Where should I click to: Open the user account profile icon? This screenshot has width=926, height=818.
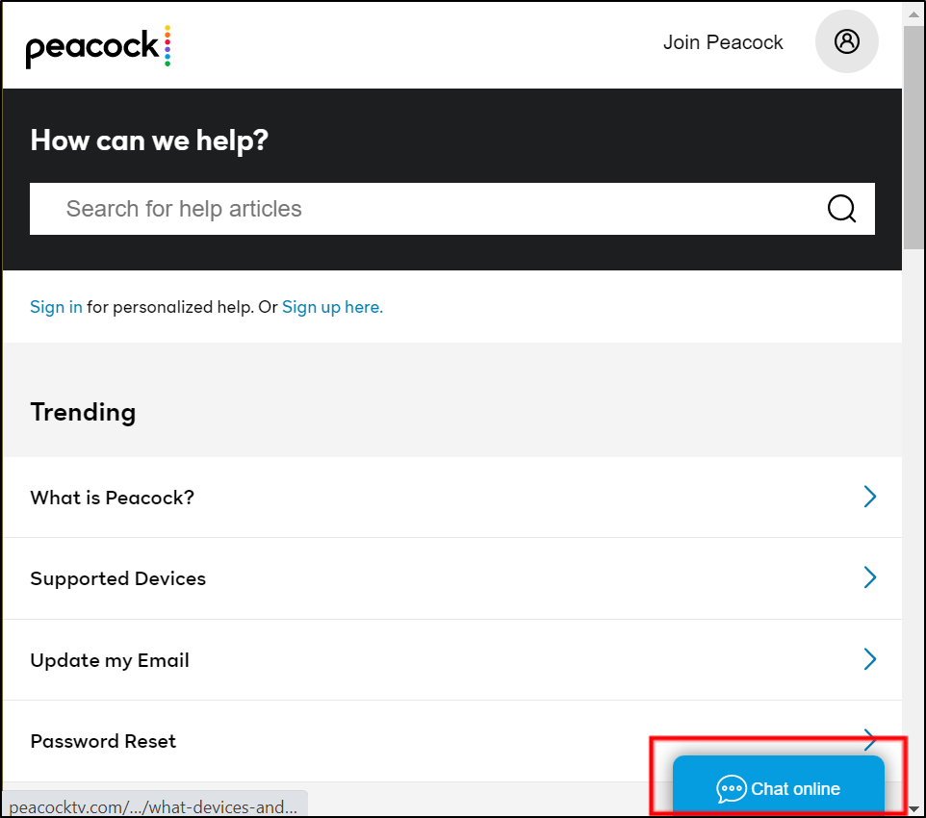846,41
